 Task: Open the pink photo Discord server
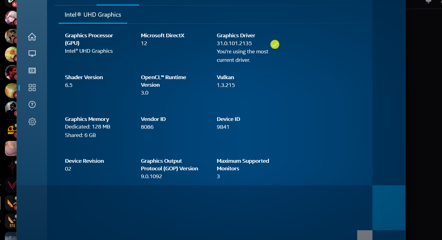(11, 148)
